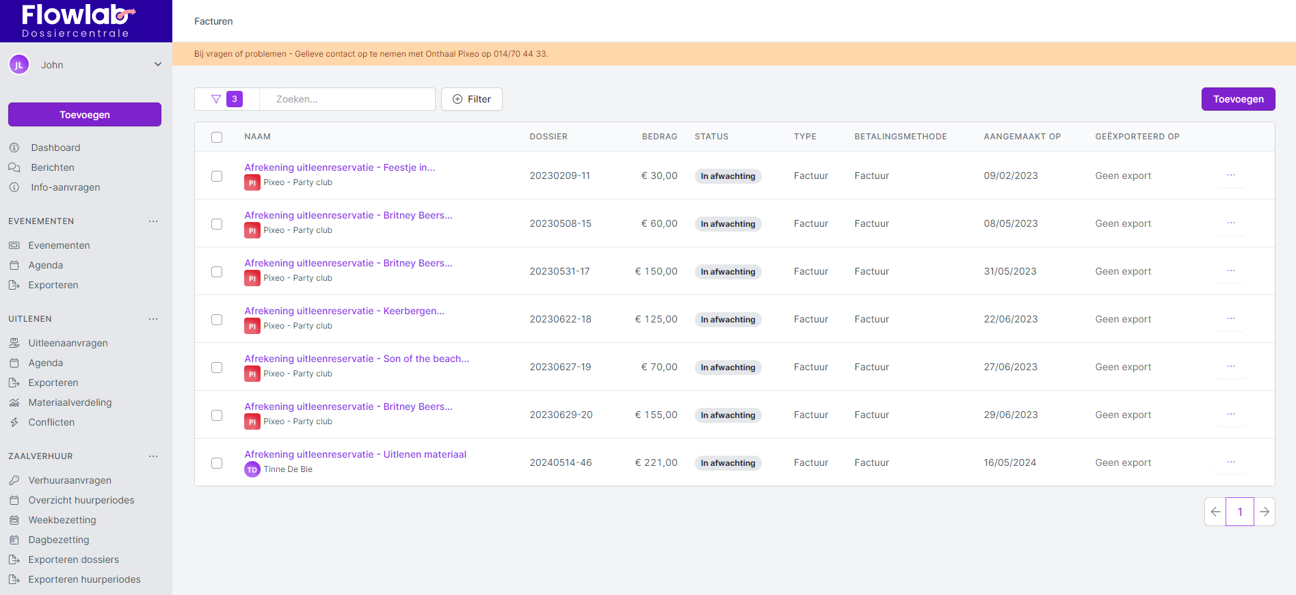
Task: Open Berichten chat icon in sidebar
Action: point(14,167)
